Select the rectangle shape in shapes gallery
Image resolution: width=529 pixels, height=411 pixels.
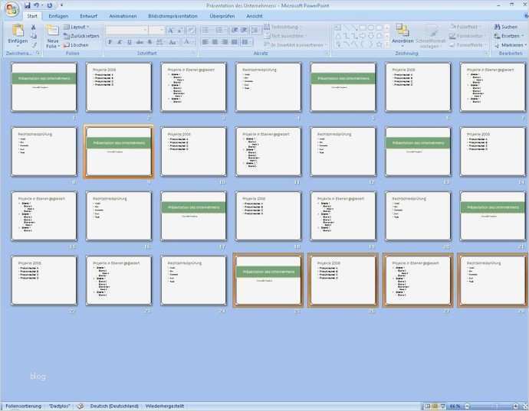(363, 28)
